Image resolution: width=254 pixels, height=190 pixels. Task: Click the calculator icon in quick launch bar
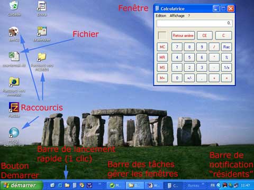click(x=75, y=185)
